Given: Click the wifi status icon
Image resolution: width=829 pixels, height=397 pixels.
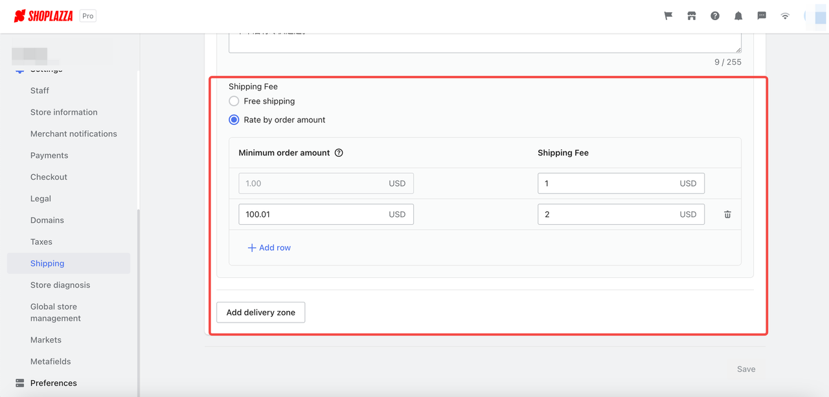Looking at the screenshot, I should click(785, 16).
